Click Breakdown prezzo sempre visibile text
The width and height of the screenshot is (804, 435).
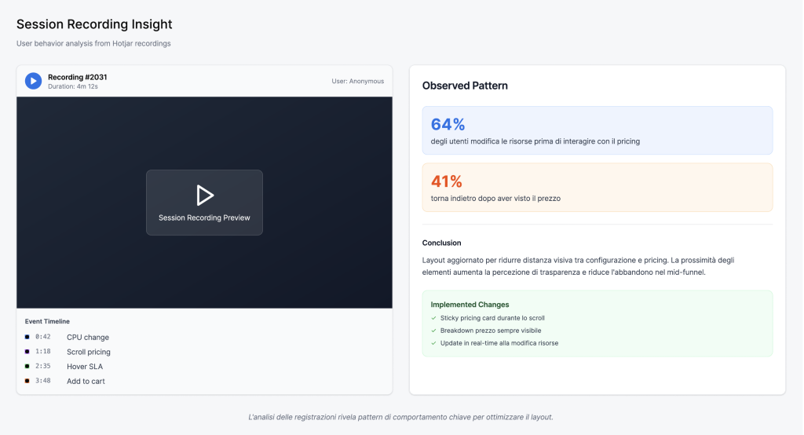pyautogui.click(x=491, y=331)
